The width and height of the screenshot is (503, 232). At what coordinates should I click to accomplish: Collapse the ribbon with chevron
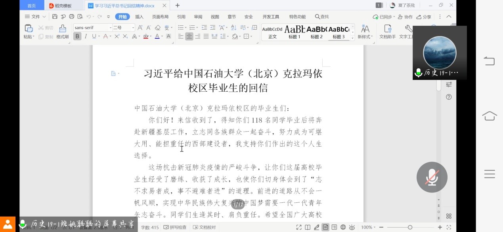click(x=449, y=17)
